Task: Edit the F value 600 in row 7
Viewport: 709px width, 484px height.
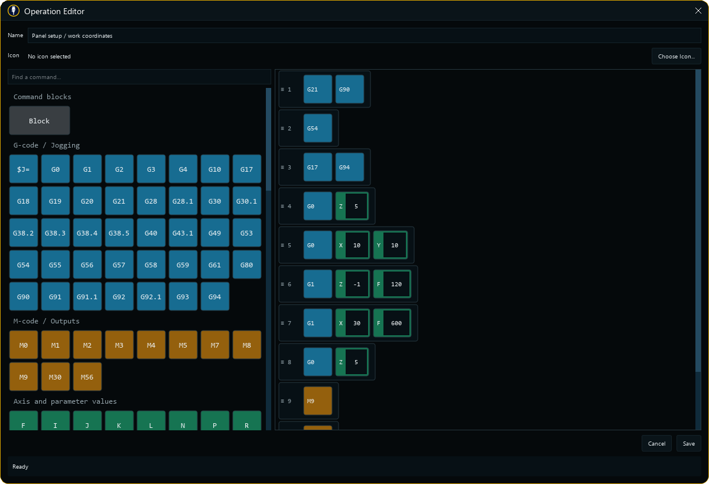Action: (x=396, y=323)
